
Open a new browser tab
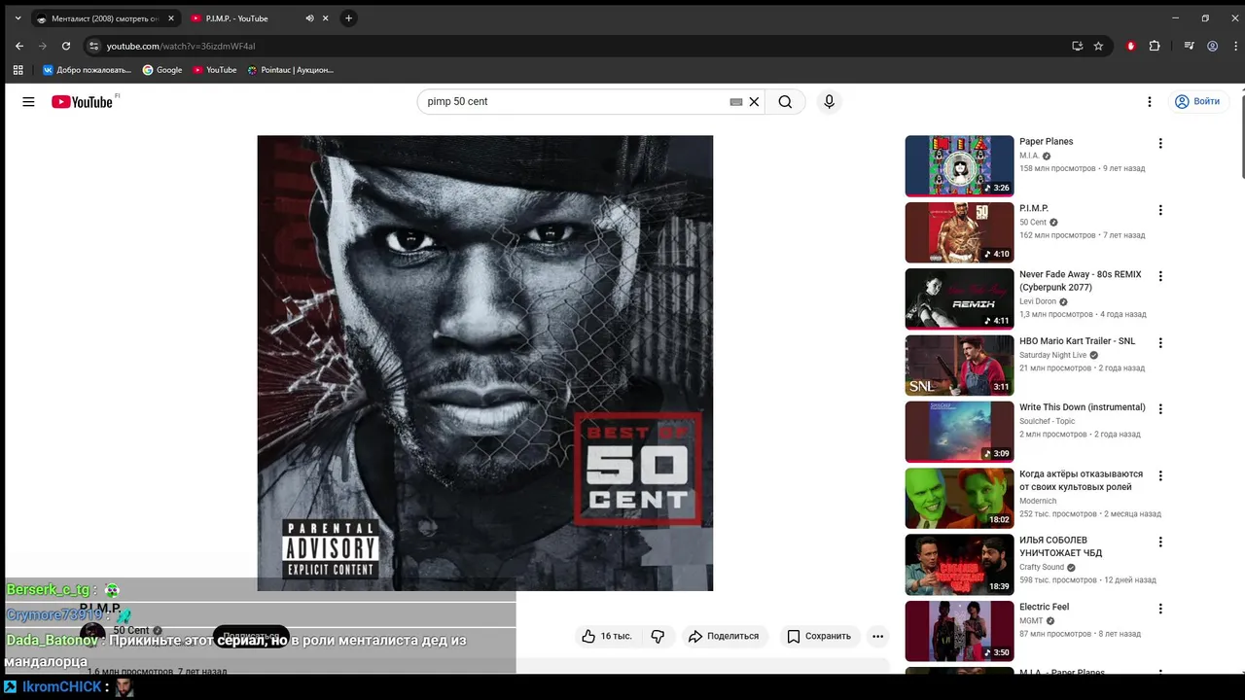pyautogui.click(x=348, y=18)
